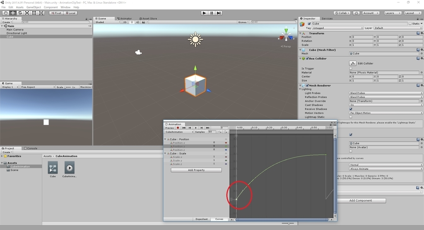Open the GameObject menu
Screen dimensions: 424x230
pyautogui.click(x=34, y=7)
